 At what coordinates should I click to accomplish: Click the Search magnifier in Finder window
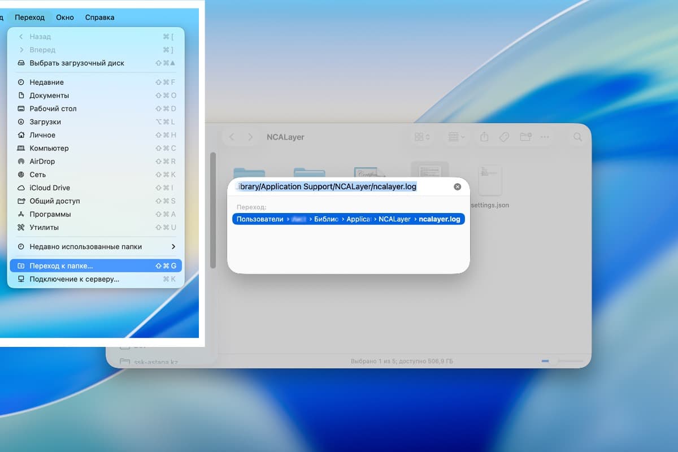pyautogui.click(x=577, y=137)
